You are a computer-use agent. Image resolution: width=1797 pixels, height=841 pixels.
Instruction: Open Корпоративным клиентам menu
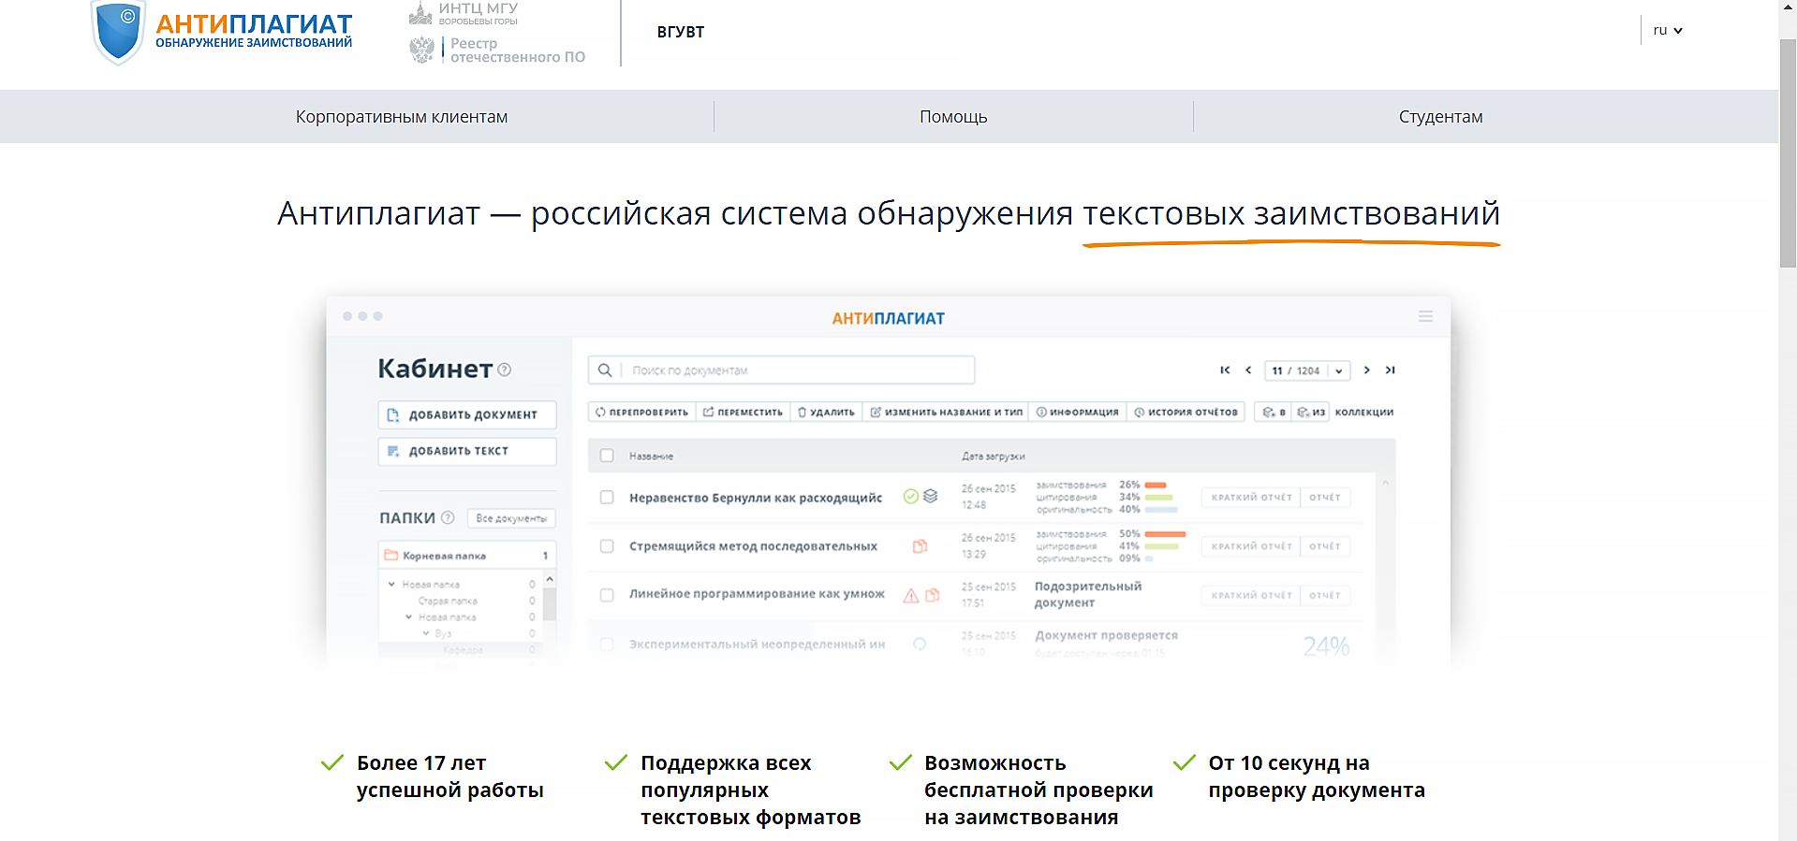point(402,117)
